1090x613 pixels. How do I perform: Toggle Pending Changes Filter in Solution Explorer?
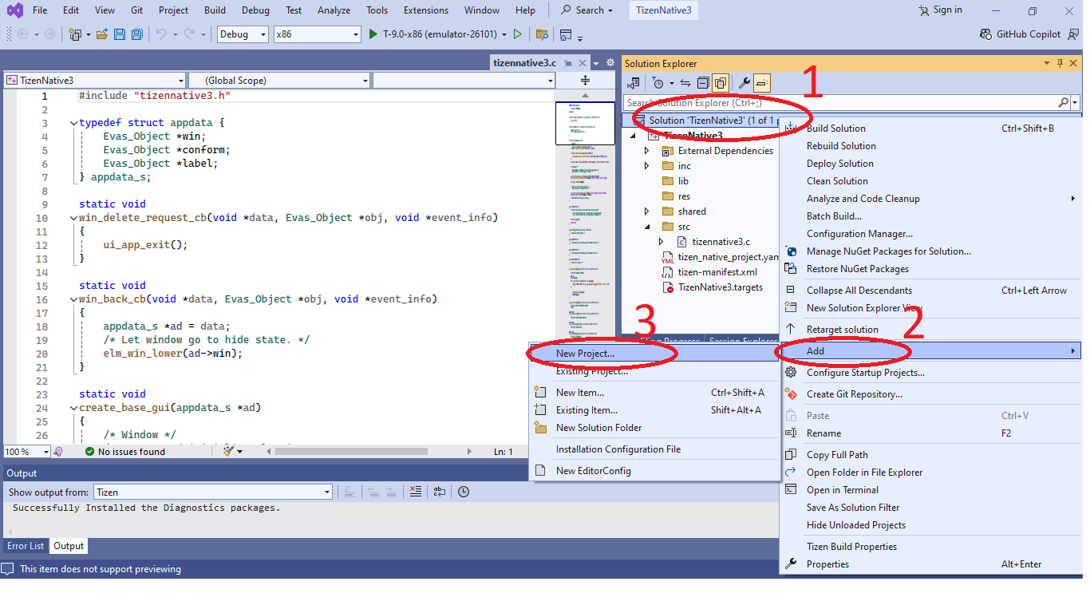coord(658,82)
